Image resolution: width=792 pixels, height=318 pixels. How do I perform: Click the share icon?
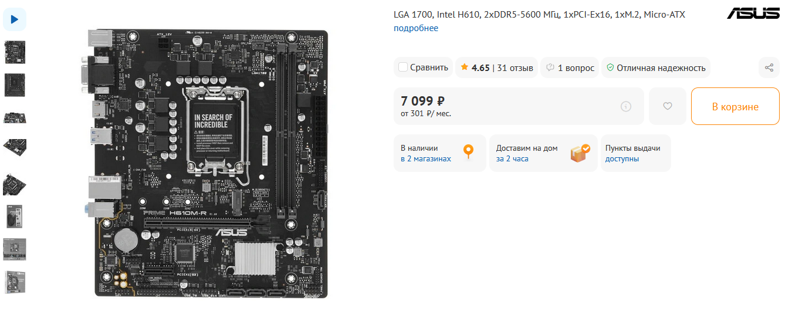pos(769,67)
